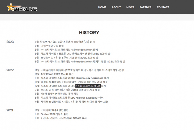Image resolution: width=194 pixels, height=130 pixels.
Task: Click the AGF Korea 2022 전시회 entry
Action: [x=56, y=74]
